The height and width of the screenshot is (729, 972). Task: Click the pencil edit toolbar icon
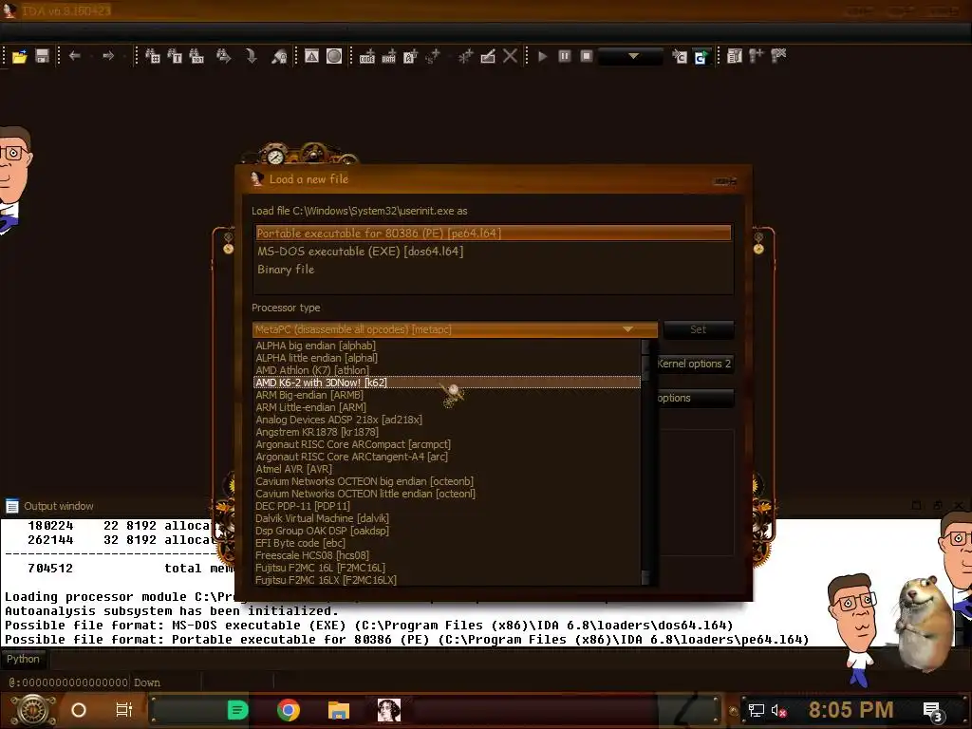coord(488,56)
